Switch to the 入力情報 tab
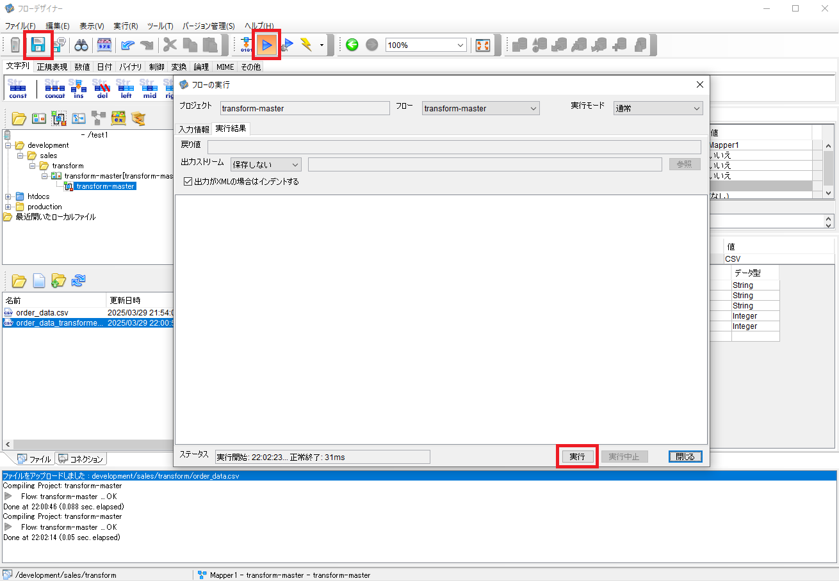 tap(193, 129)
